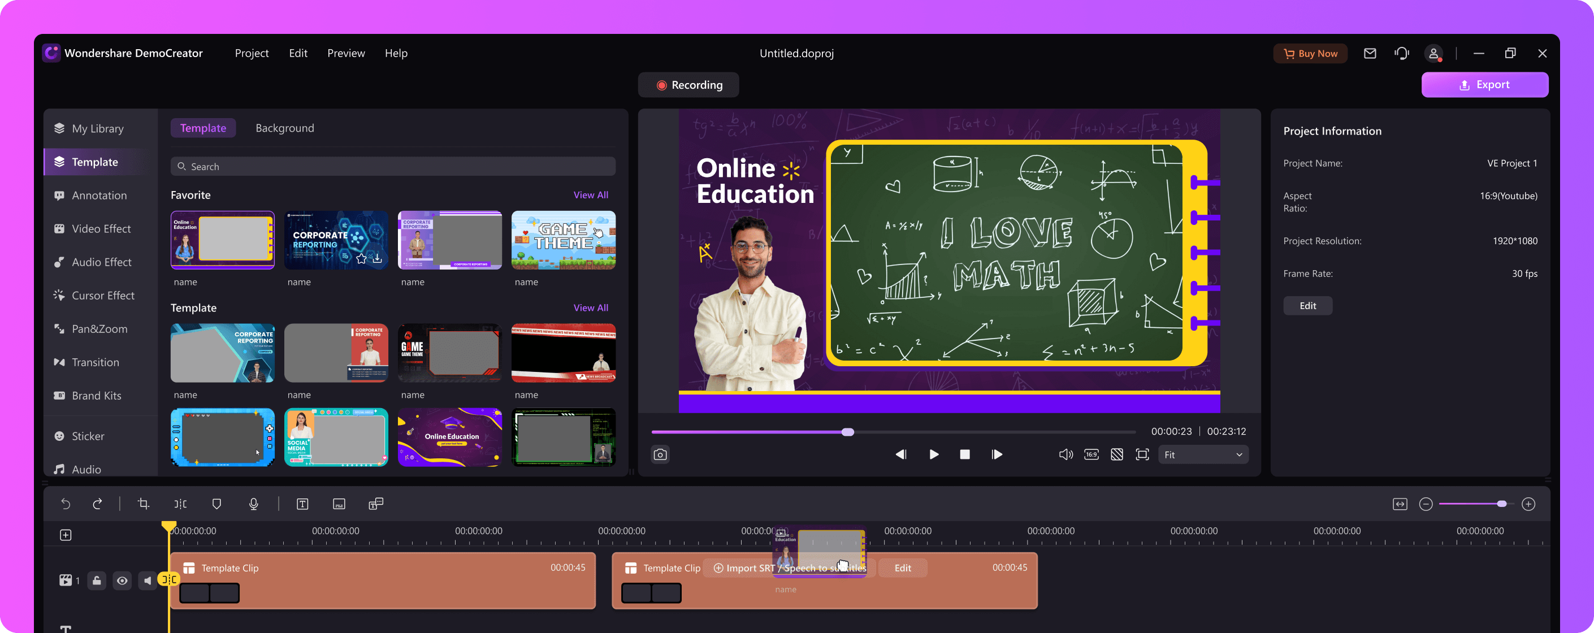The height and width of the screenshot is (633, 1594).
Task: Click the Transition tool in sidebar
Action: click(x=96, y=361)
